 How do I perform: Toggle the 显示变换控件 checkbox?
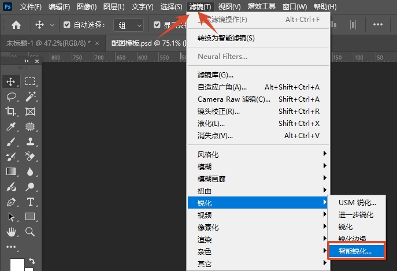tap(157, 25)
